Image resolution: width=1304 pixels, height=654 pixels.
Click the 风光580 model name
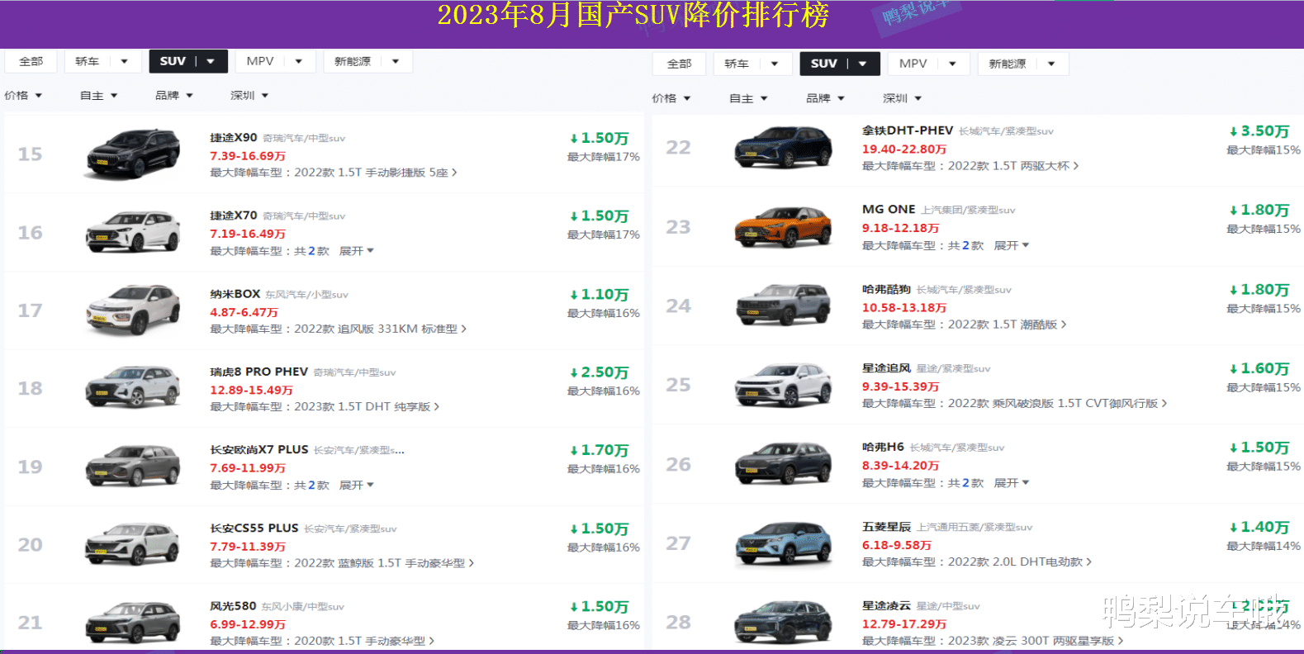click(x=233, y=606)
